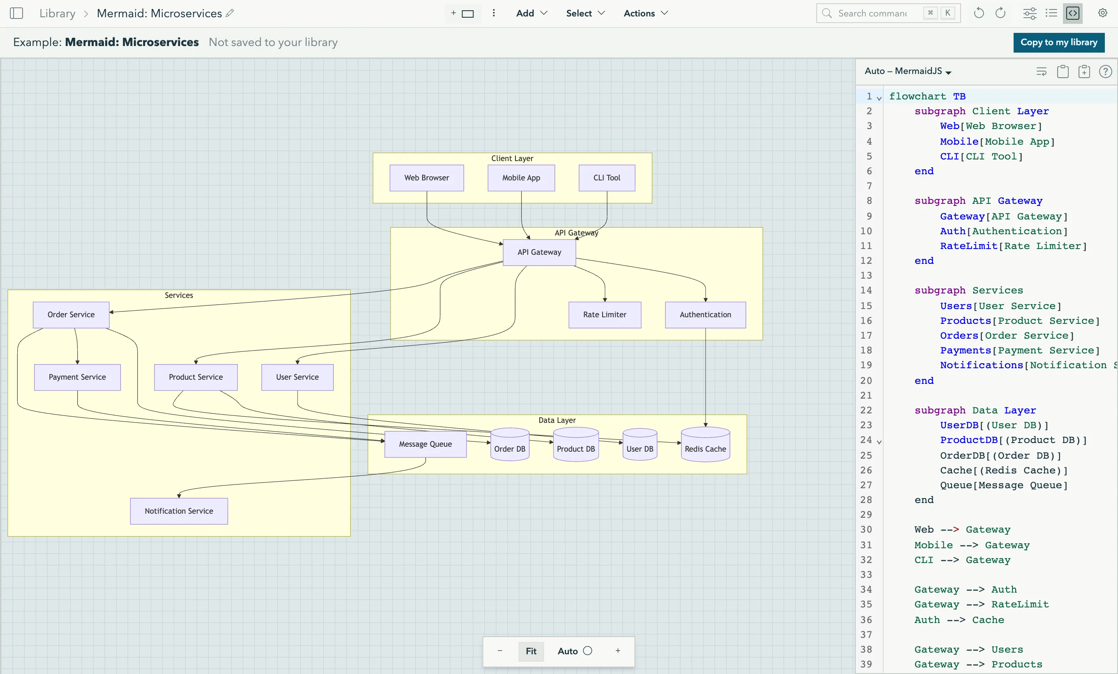Open the gear settings icon
Image resolution: width=1118 pixels, height=674 pixels.
click(x=1102, y=13)
